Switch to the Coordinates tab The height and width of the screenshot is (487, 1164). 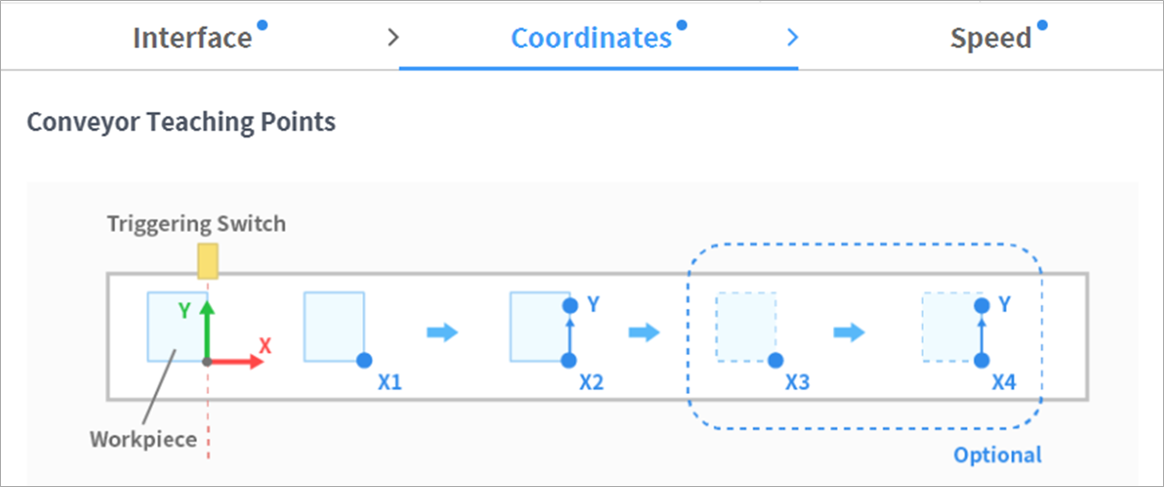pos(591,39)
